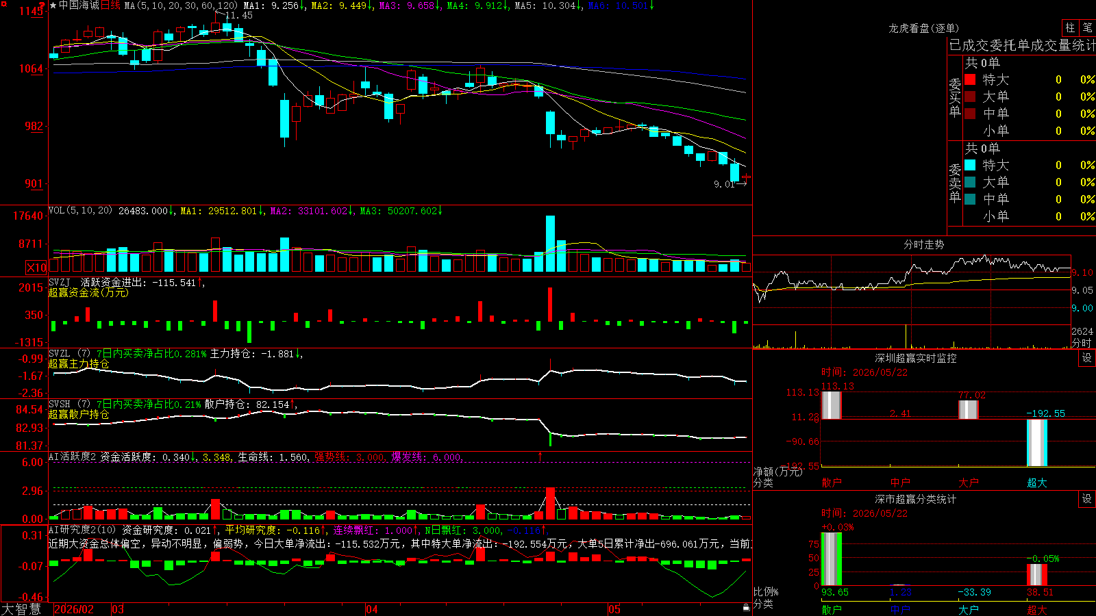Click the AI活跃度2 indicator name
The height and width of the screenshot is (616, 1096).
[x=72, y=457]
